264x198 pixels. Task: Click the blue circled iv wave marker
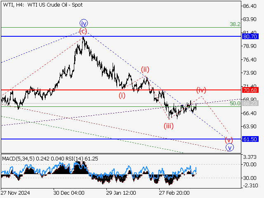pos(84,23)
